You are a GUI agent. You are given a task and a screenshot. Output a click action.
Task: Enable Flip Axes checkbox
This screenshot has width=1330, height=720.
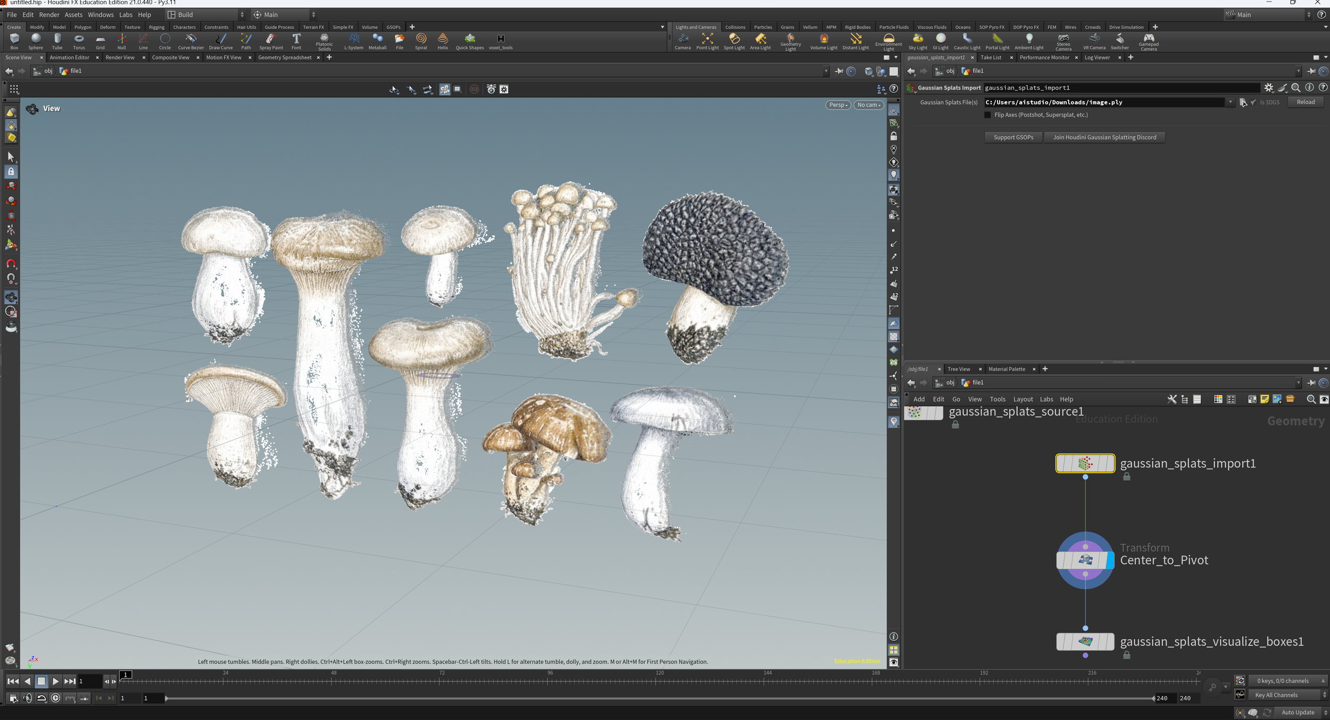point(987,115)
